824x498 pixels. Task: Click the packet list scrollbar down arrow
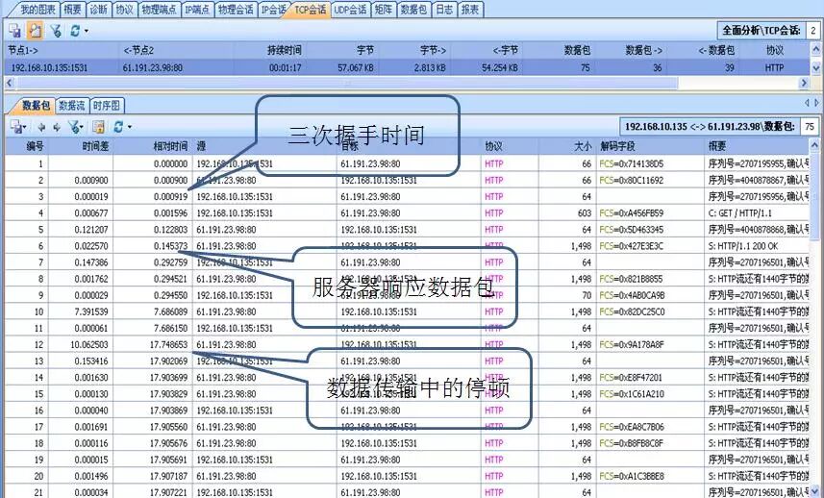[815, 491]
